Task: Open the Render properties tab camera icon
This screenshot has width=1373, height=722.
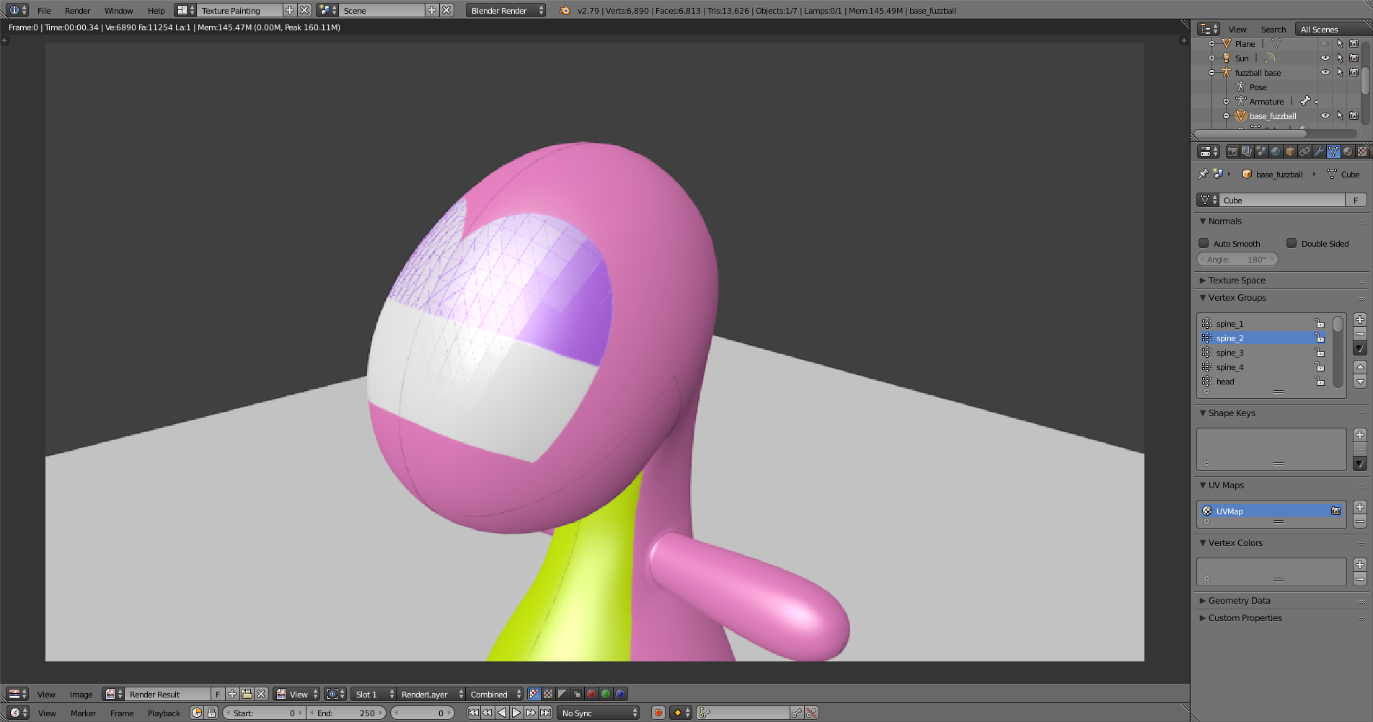Action: (1232, 151)
